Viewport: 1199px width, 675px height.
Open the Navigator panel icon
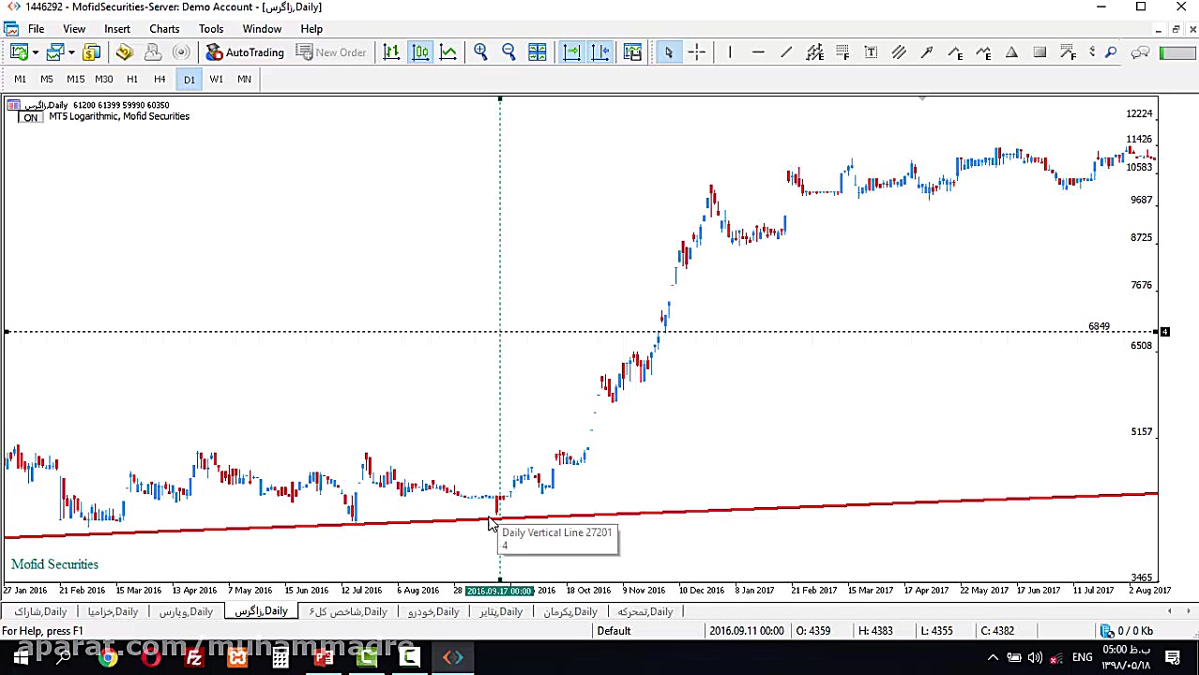pos(124,52)
